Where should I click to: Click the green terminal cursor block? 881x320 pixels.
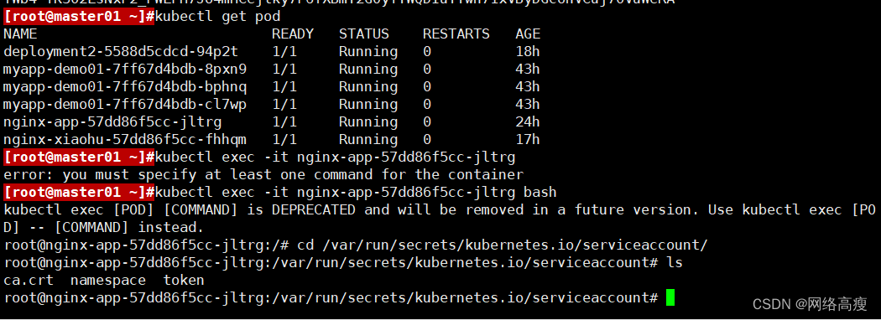(x=670, y=297)
